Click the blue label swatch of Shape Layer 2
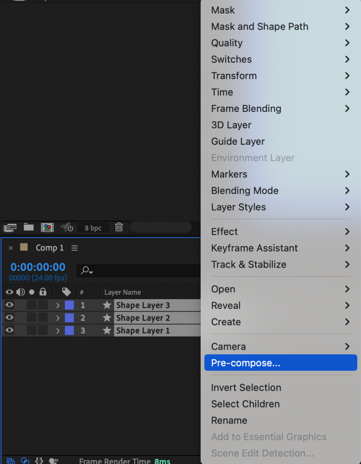 [x=69, y=318]
